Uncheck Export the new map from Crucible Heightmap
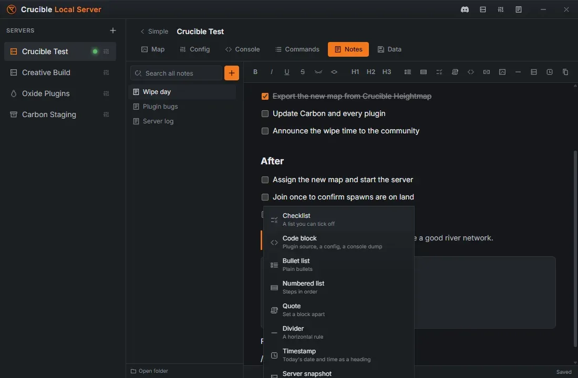The width and height of the screenshot is (578, 378). point(265,96)
